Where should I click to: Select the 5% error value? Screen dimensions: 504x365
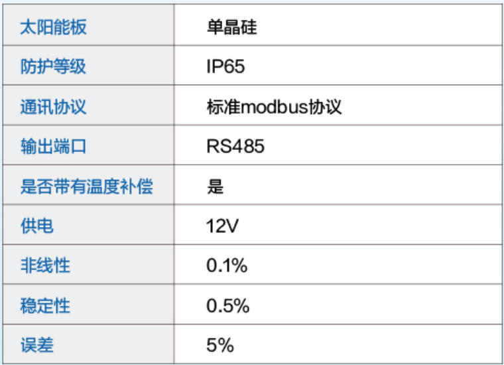tap(220, 346)
